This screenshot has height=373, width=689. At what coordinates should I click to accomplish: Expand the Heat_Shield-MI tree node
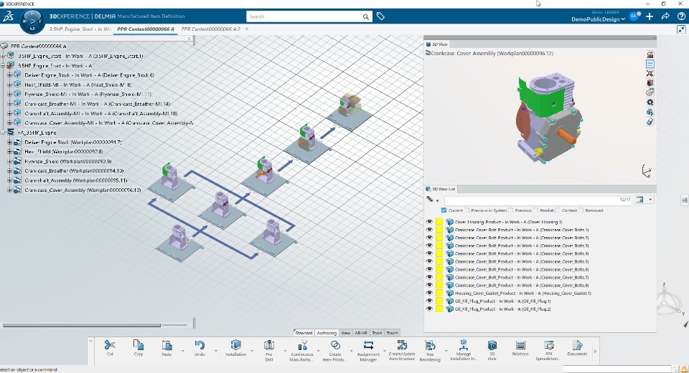coord(9,84)
